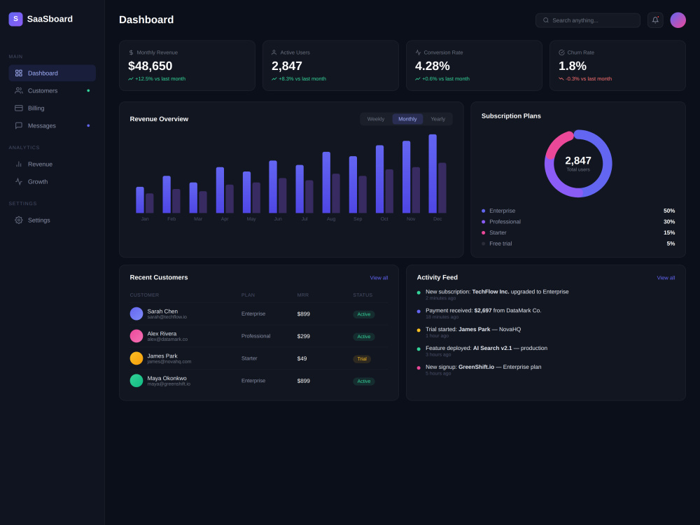The image size is (700, 525).
Task: Switch the chart to Yearly
Action: (x=437, y=119)
